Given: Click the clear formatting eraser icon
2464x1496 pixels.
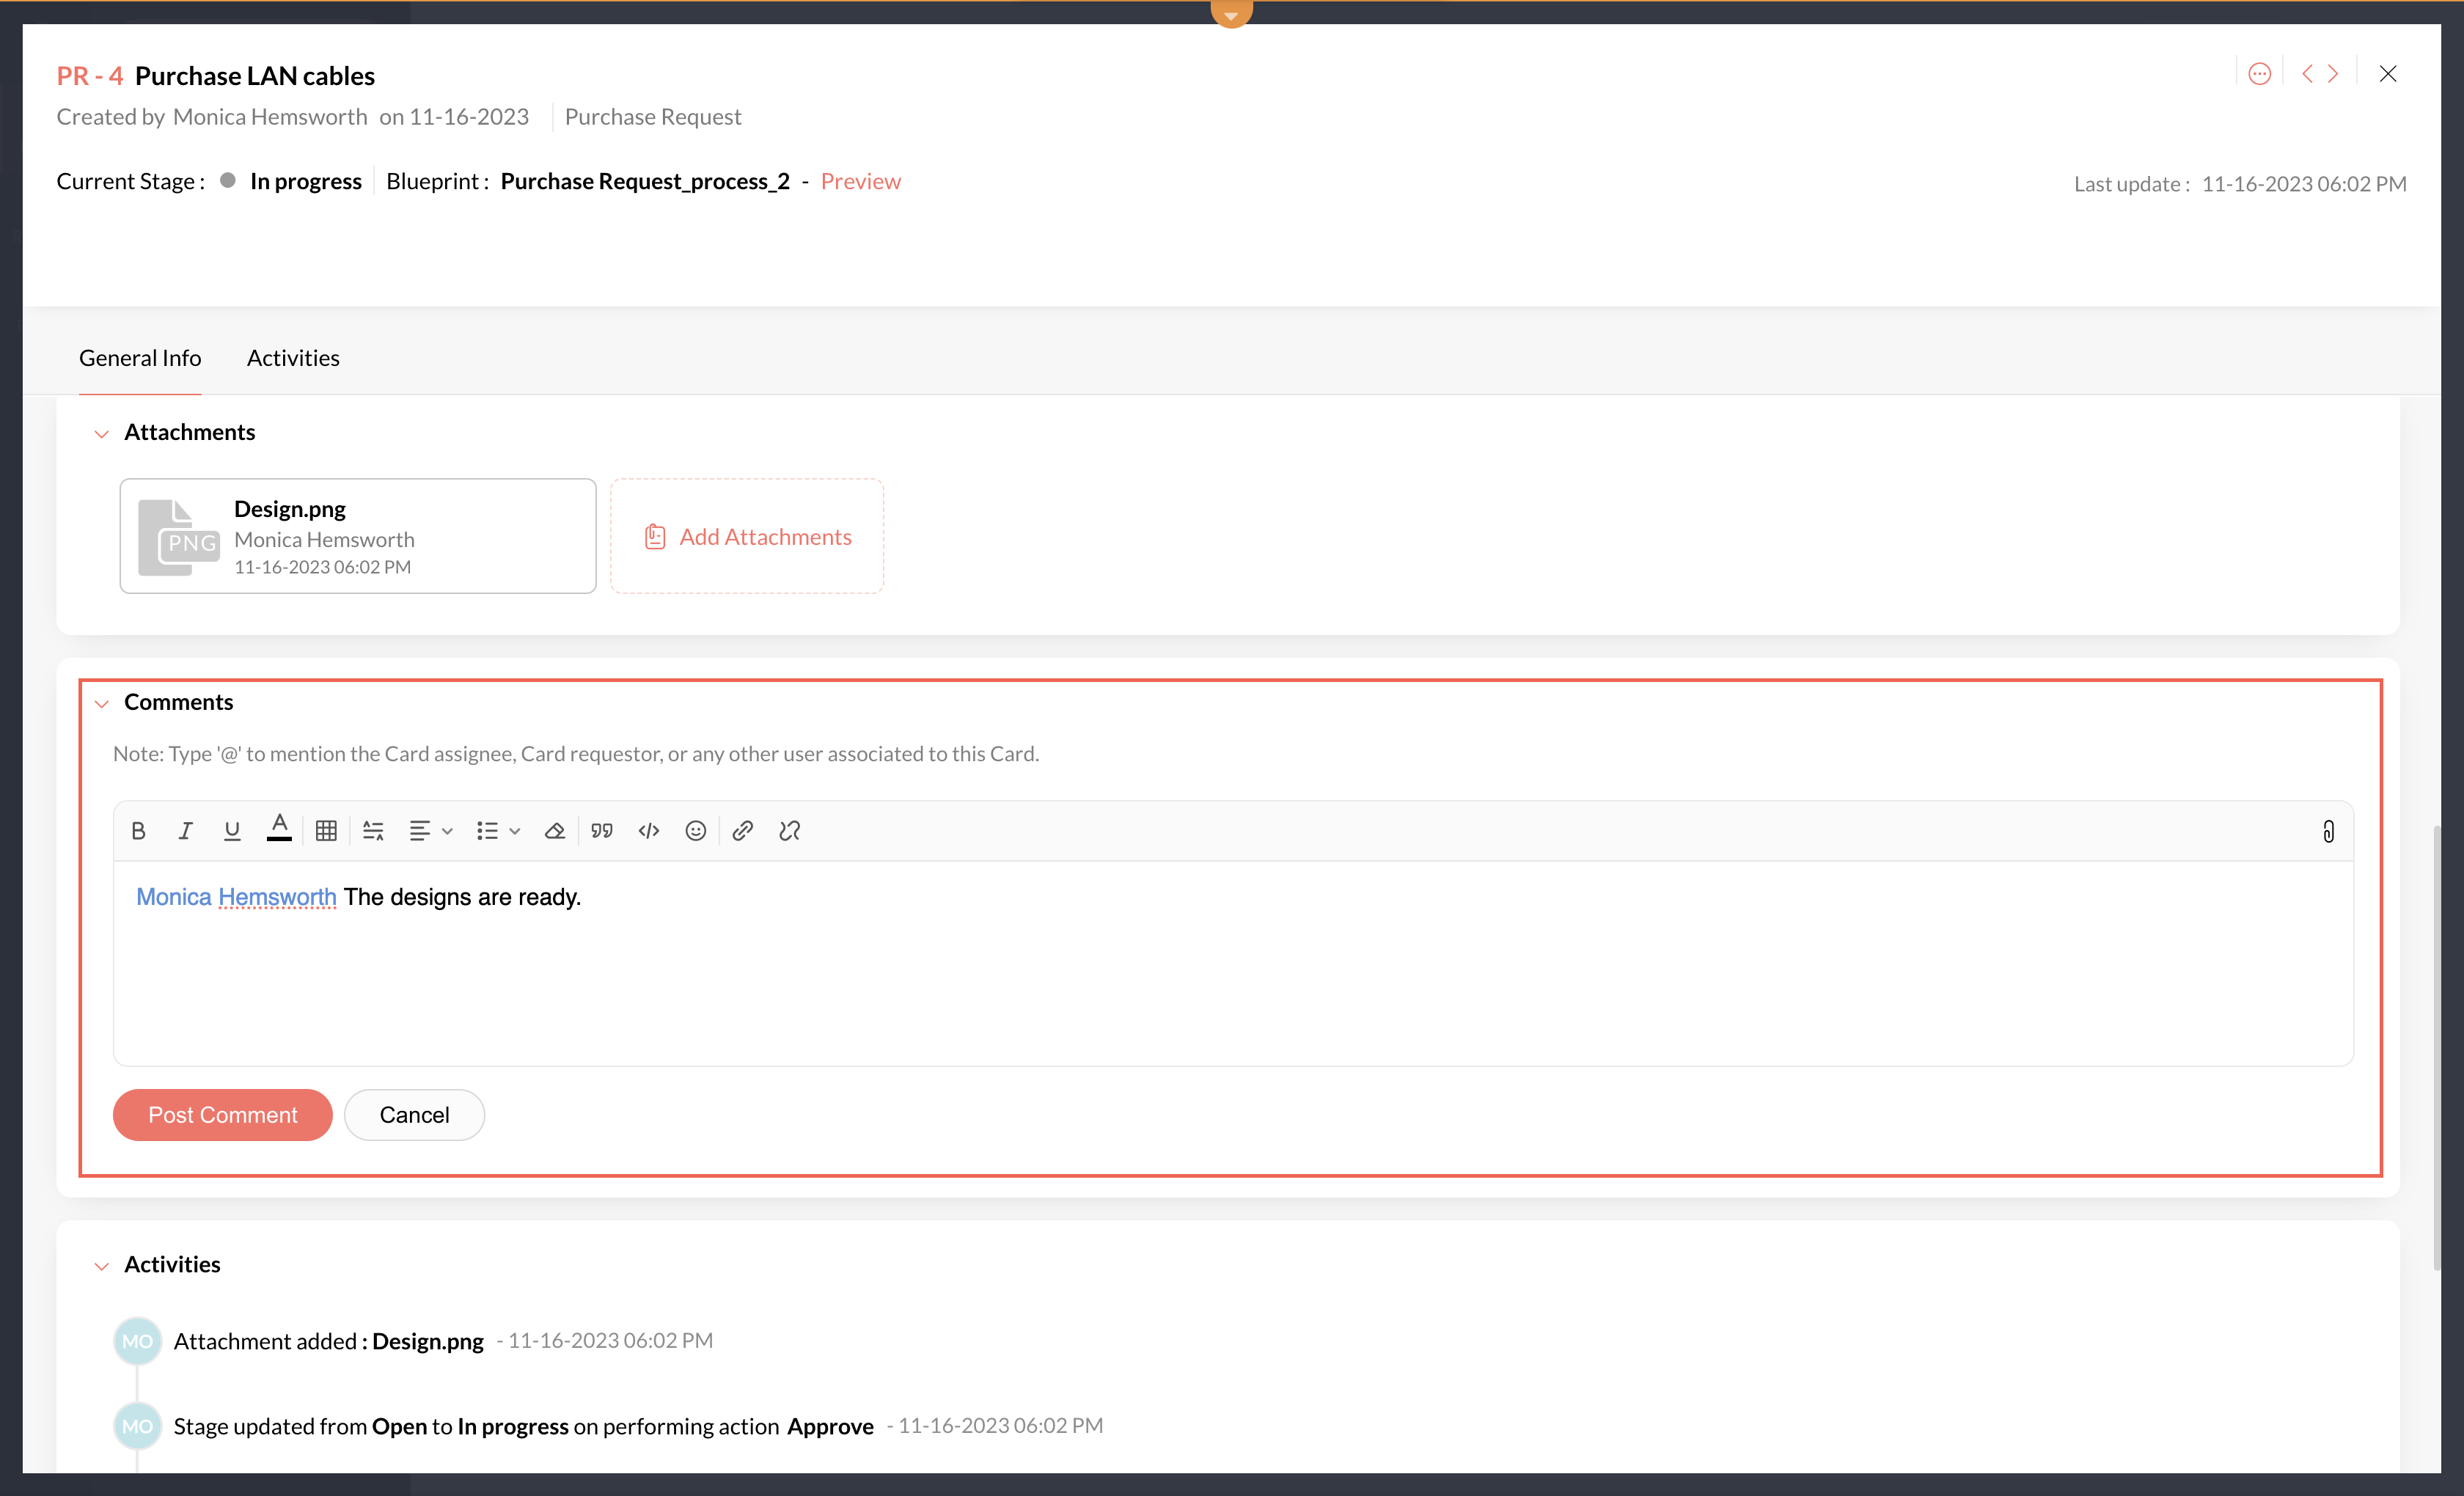Looking at the screenshot, I should click(x=554, y=831).
